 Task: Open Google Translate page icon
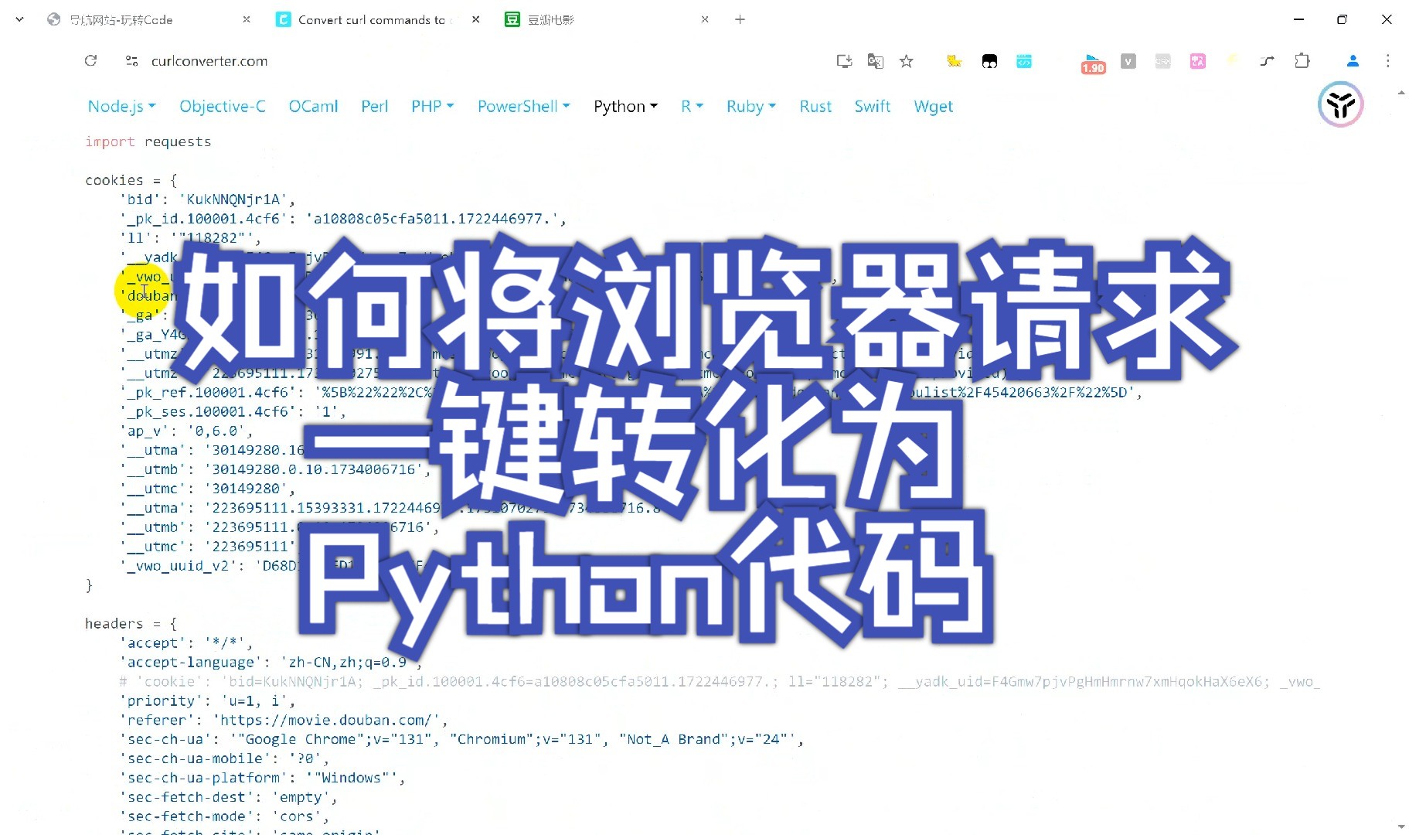[x=875, y=61]
